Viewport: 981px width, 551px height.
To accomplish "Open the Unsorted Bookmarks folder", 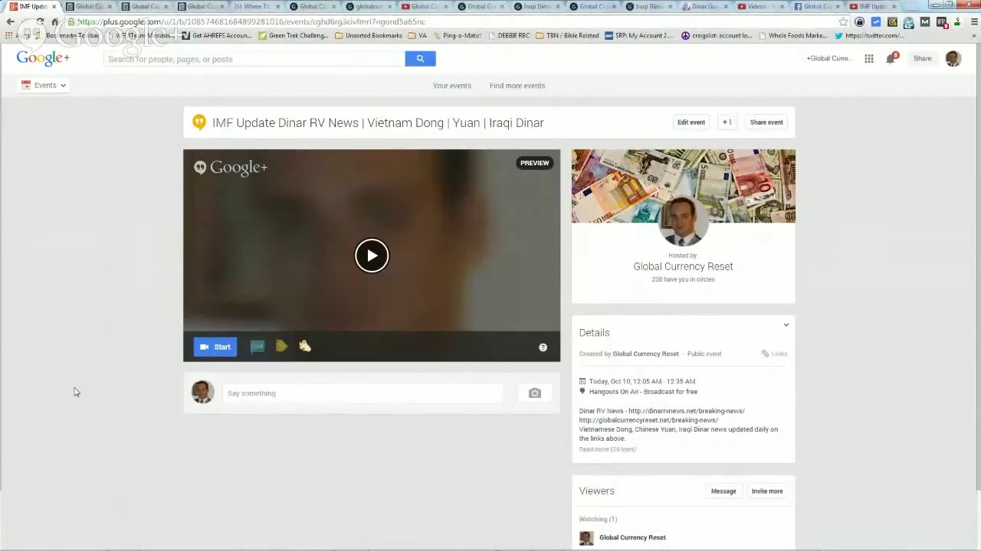I will (x=369, y=35).
